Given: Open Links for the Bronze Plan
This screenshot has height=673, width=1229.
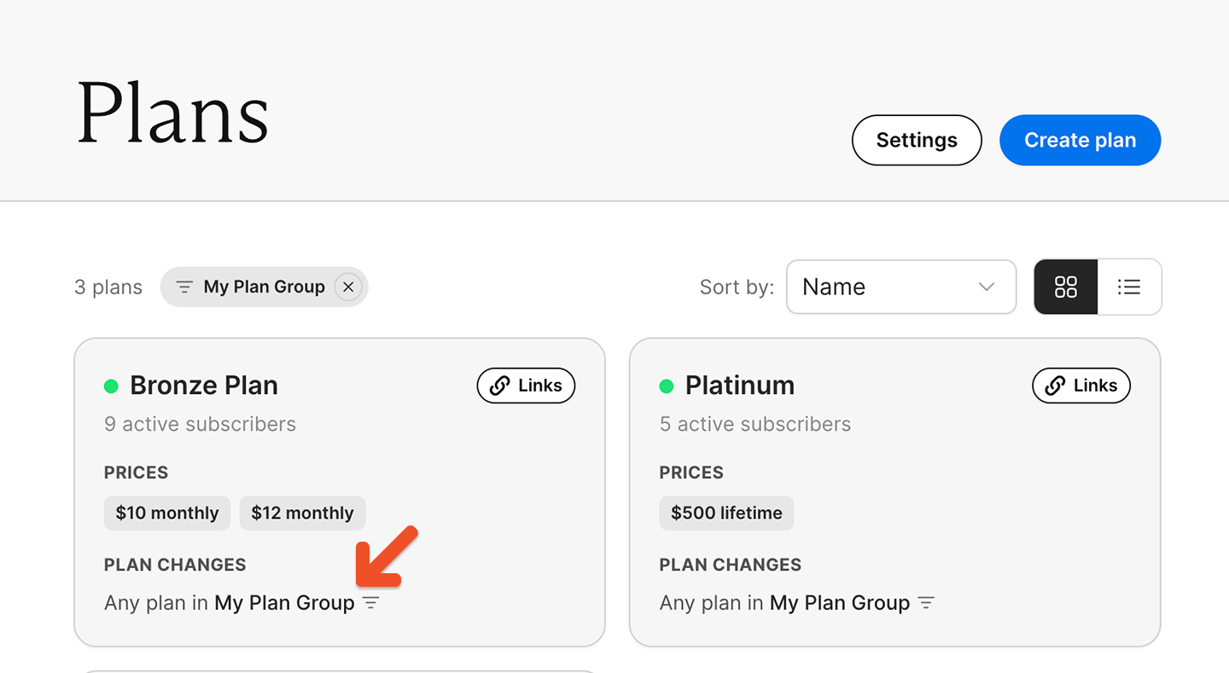Looking at the screenshot, I should click(x=526, y=386).
